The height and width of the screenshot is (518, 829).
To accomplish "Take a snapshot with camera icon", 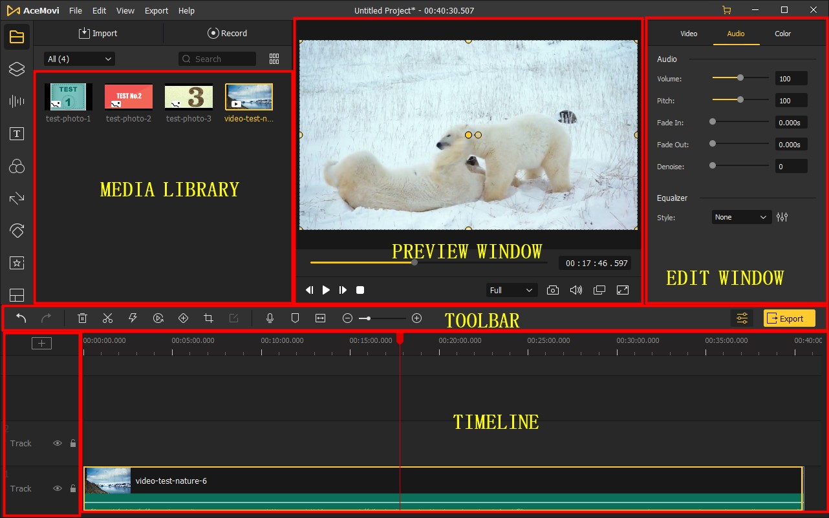I will 553,291.
